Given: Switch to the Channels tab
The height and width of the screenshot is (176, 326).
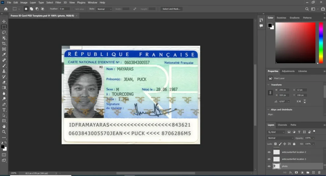Looking at the screenshot, I should click(x=282, y=125).
